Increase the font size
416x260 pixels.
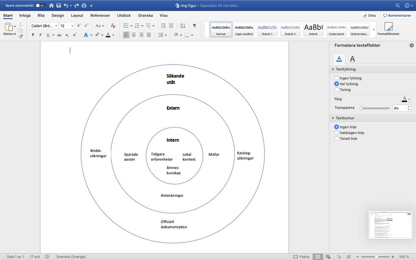pyautogui.click(x=79, y=26)
